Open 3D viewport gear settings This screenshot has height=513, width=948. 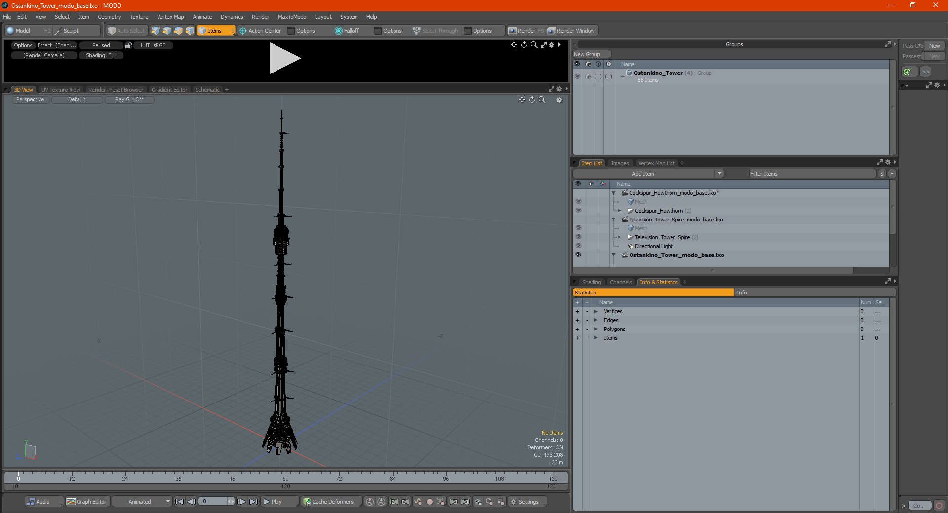(x=559, y=100)
